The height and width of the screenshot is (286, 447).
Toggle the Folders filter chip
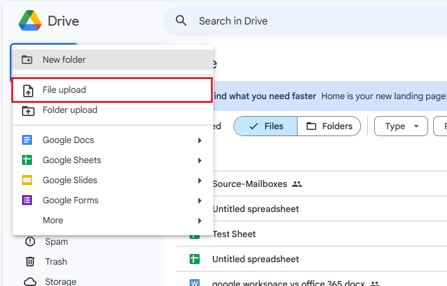329,126
